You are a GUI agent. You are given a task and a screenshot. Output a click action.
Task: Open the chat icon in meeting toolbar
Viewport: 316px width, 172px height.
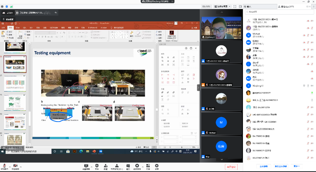pos(128,166)
